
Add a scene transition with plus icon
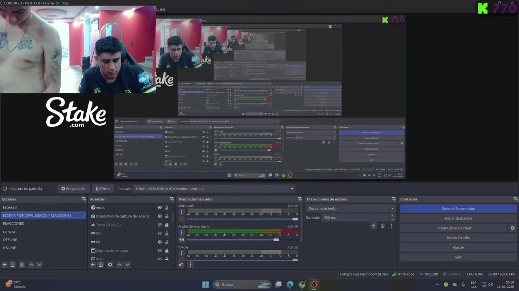[x=373, y=226]
